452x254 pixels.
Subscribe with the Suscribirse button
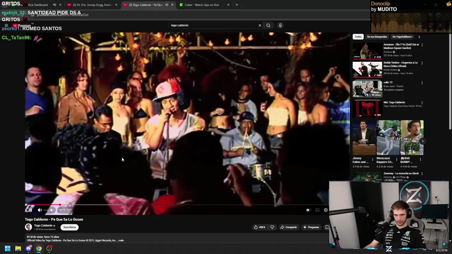click(70, 227)
